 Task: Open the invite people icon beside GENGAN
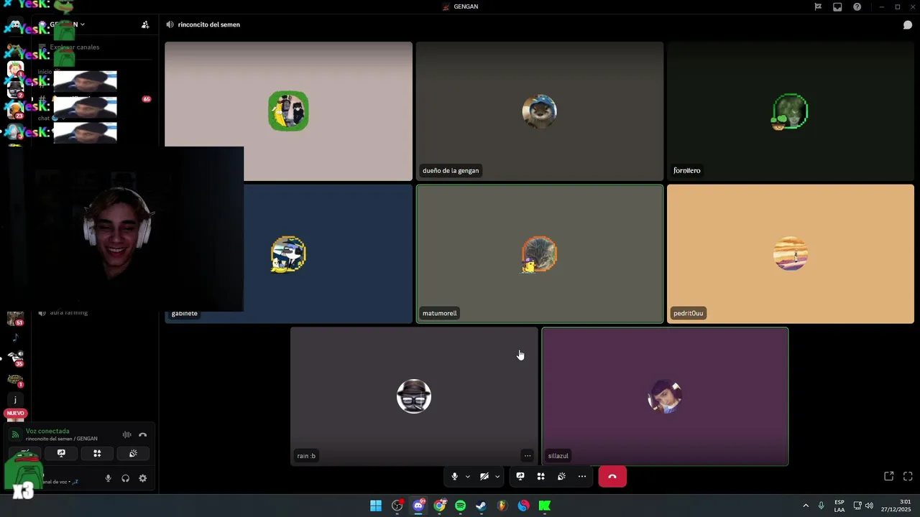click(x=145, y=24)
